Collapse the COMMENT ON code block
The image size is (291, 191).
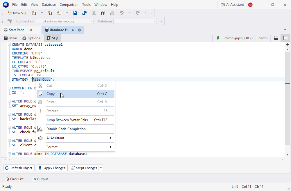pos(9,88)
